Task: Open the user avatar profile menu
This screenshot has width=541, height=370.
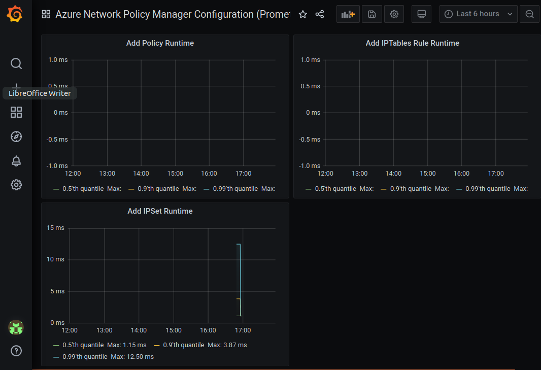Action: [16, 327]
